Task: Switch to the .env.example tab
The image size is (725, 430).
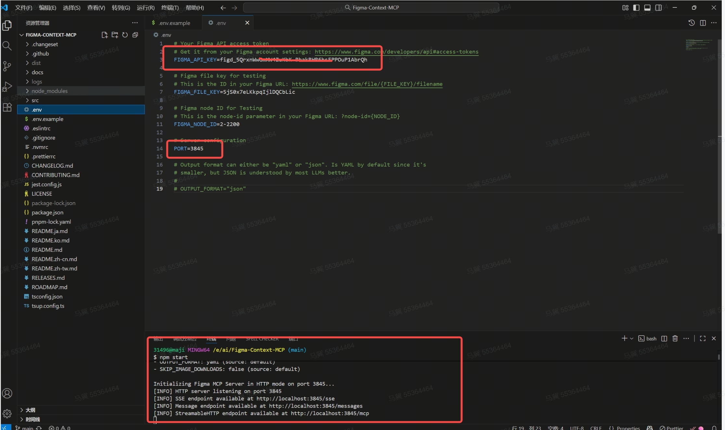Action: point(174,23)
